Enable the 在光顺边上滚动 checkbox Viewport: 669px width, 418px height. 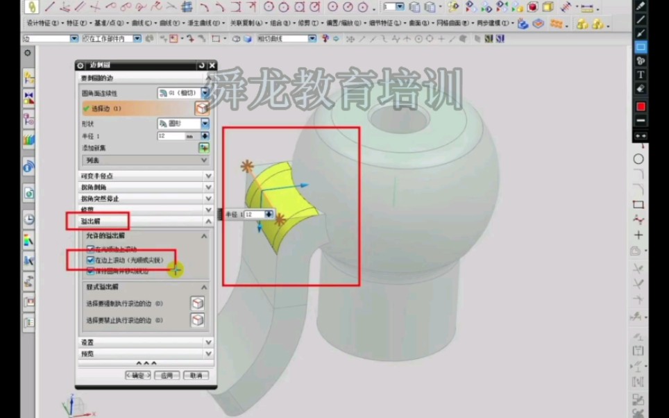pyautogui.click(x=91, y=248)
